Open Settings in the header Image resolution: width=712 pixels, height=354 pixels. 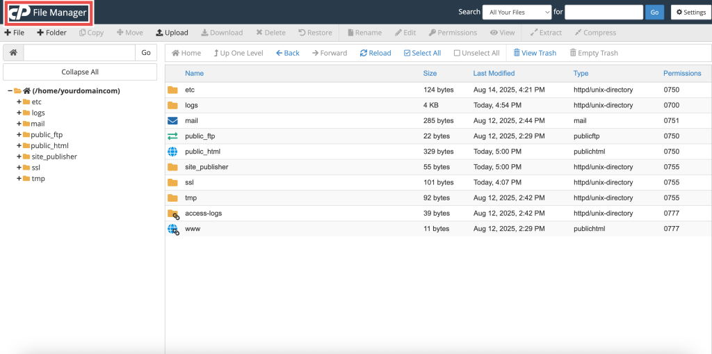pyautogui.click(x=690, y=13)
